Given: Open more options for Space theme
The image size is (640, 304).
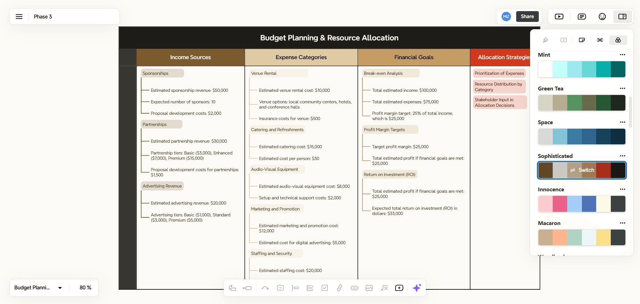Looking at the screenshot, I should point(622,122).
